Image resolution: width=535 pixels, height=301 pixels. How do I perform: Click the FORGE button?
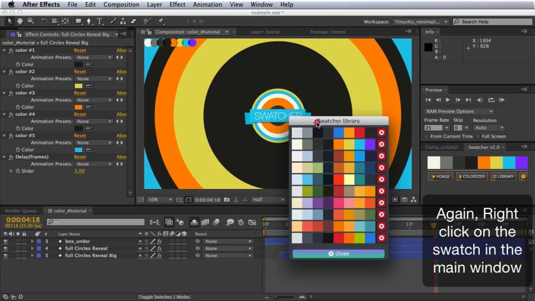440,177
